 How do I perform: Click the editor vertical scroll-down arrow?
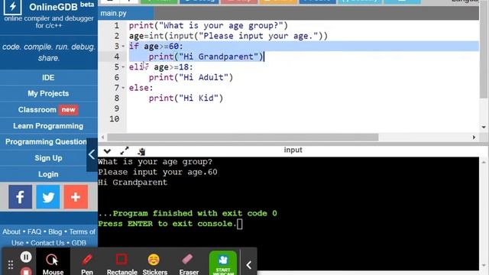pyautogui.click(x=484, y=128)
